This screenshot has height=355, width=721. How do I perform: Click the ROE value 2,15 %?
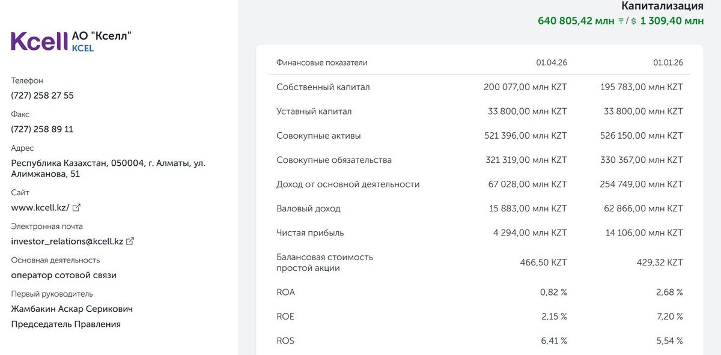[x=553, y=317]
